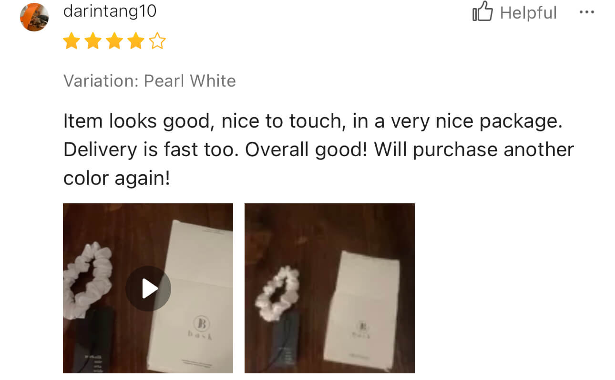This screenshot has width=615, height=380.
Task: Open the three-dot more options menu
Action: (x=586, y=12)
